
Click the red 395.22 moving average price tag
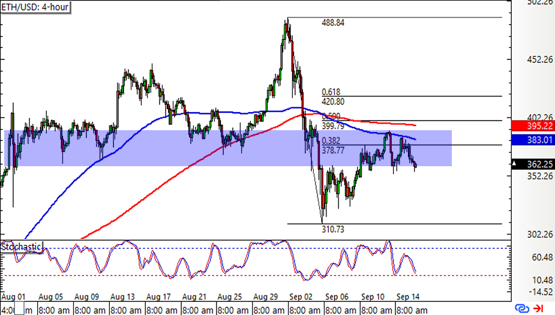coord(533,126)
